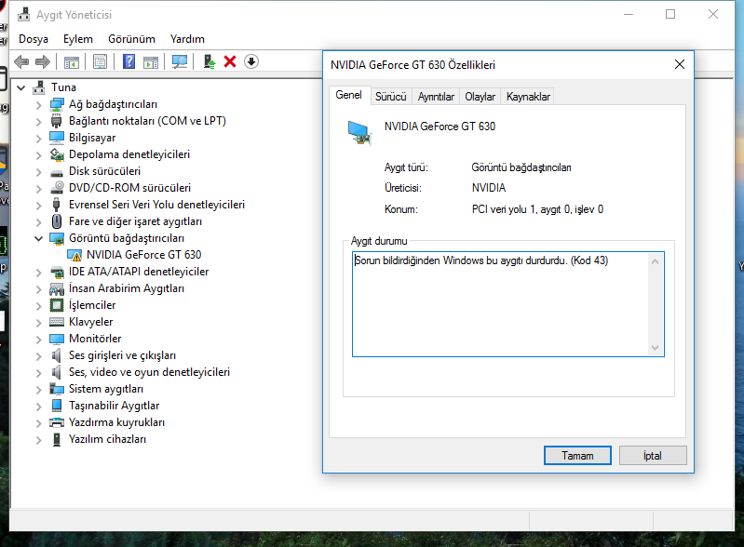Viewport: 744px width, 547px height.
Task: Click the properties toolbar icon
Action: coord(100,61)
